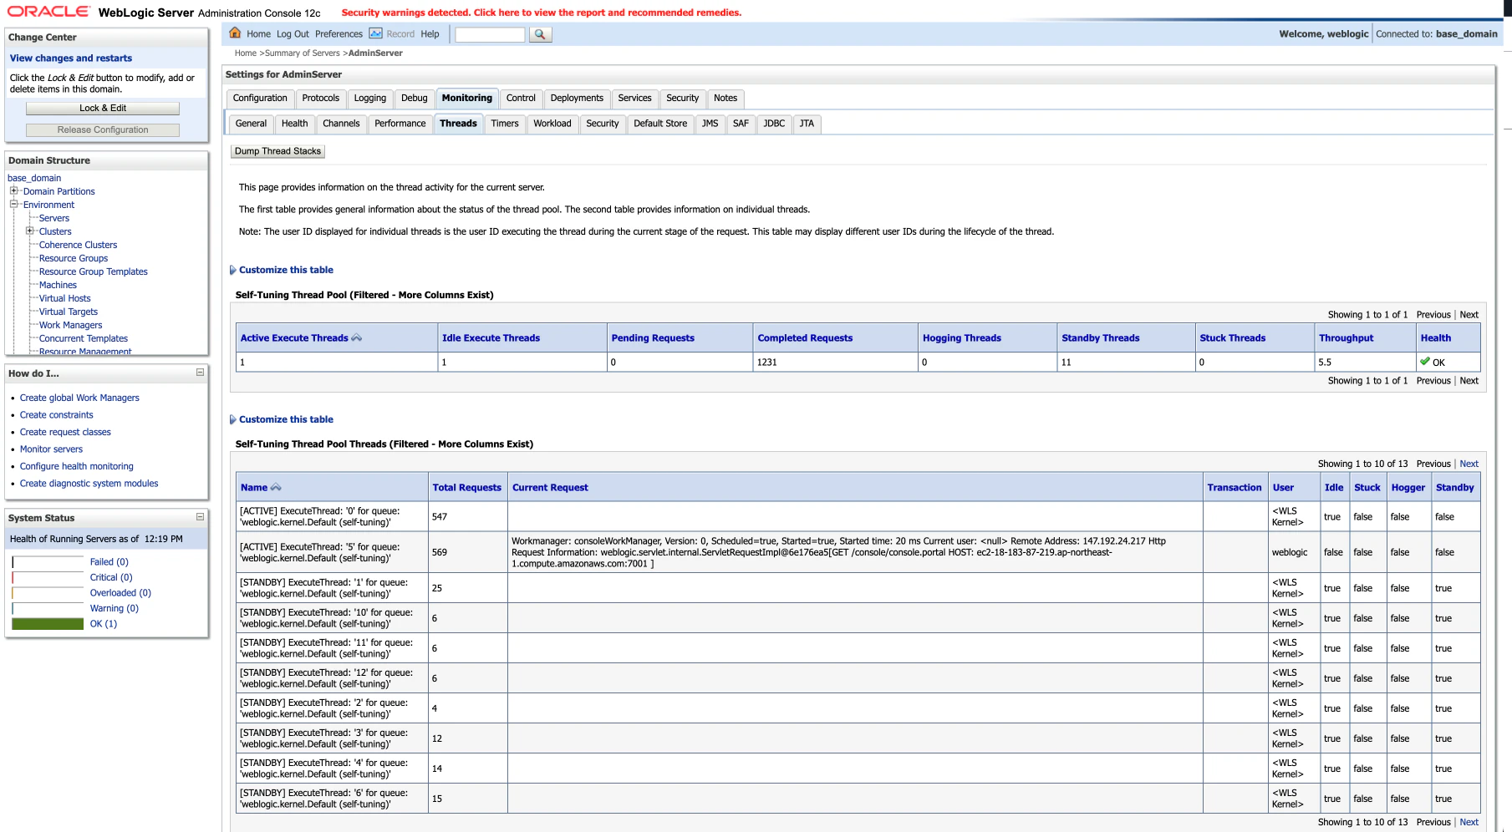Expand Clusters tree node

(x=29, y=231)
